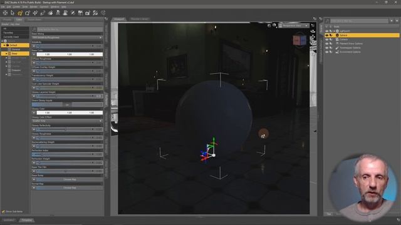Open Glossy Color property options arrow
This screenshot has width=401, height=225.
(34, 112)
